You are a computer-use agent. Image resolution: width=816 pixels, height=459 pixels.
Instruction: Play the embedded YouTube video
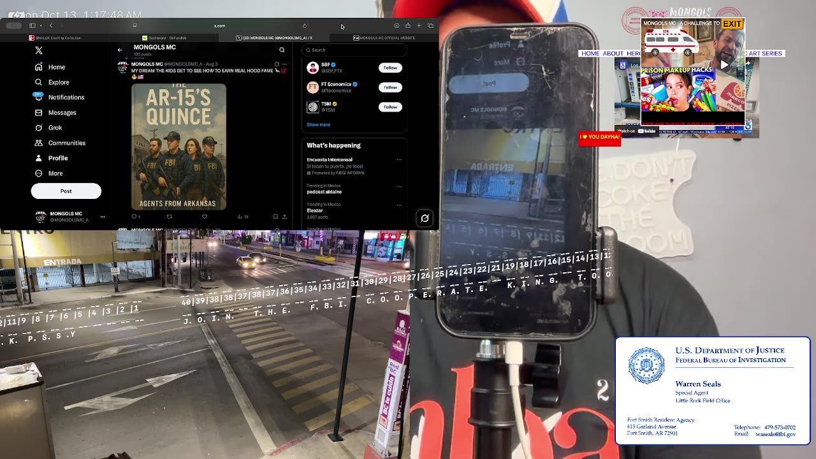[724, 64]
